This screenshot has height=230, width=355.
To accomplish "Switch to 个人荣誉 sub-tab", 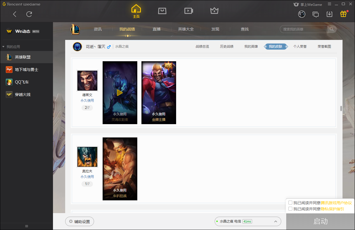I will (x=300, y=47).
